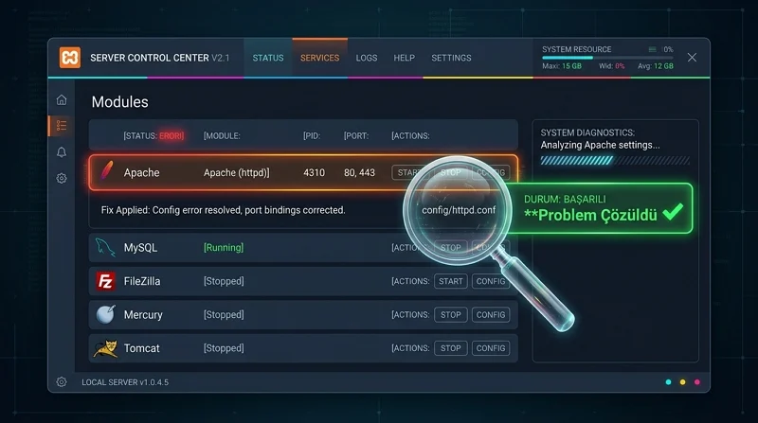The height and width of the screenshot is (423, 758).
Task: Click the yellow status dot in footer
Action: coord(682,382)
